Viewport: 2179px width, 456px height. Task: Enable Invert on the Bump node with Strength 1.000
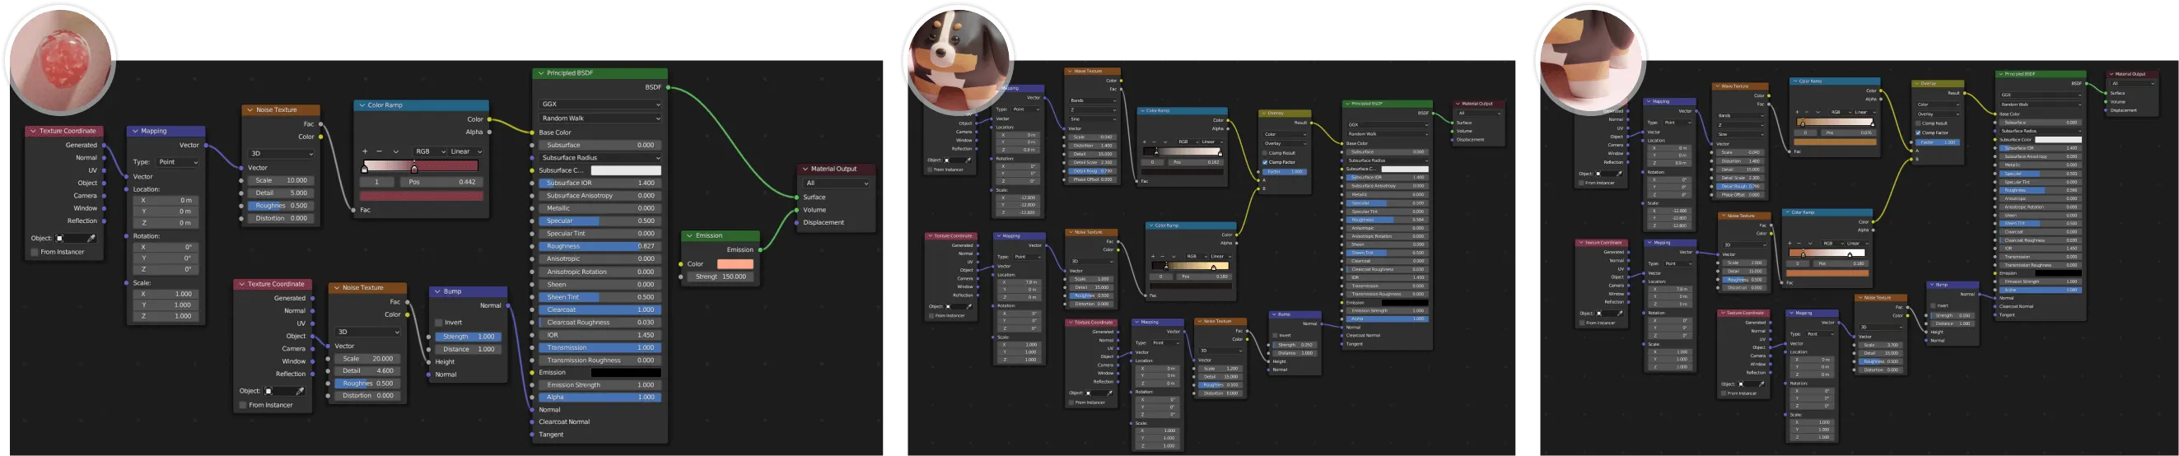pos(439,323)
